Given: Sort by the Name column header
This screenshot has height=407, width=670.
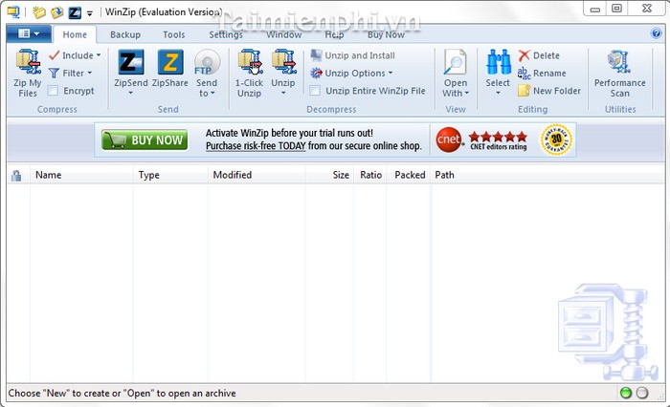Looking at the screenshot, I should (81, 175).
